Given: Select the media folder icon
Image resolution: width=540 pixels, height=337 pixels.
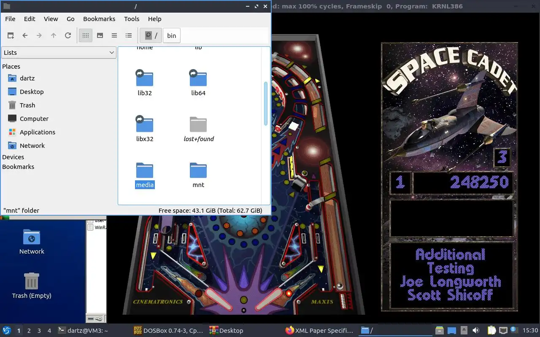Looking at the screenshot, I should coord(144,170).
